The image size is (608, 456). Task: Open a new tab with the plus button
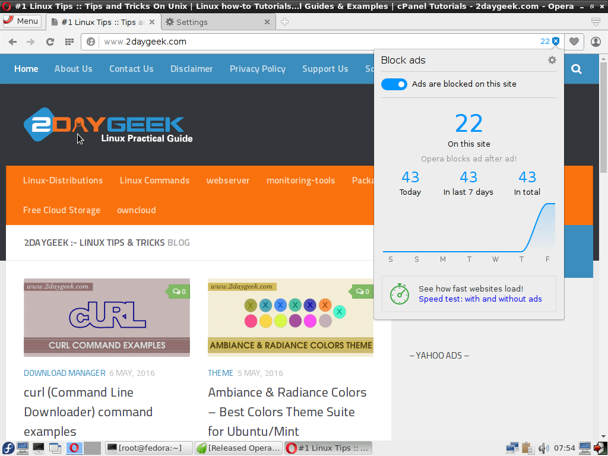284,22
